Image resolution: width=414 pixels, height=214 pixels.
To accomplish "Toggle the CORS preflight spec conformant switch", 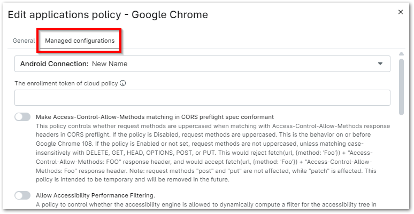I will coord(22,117).
